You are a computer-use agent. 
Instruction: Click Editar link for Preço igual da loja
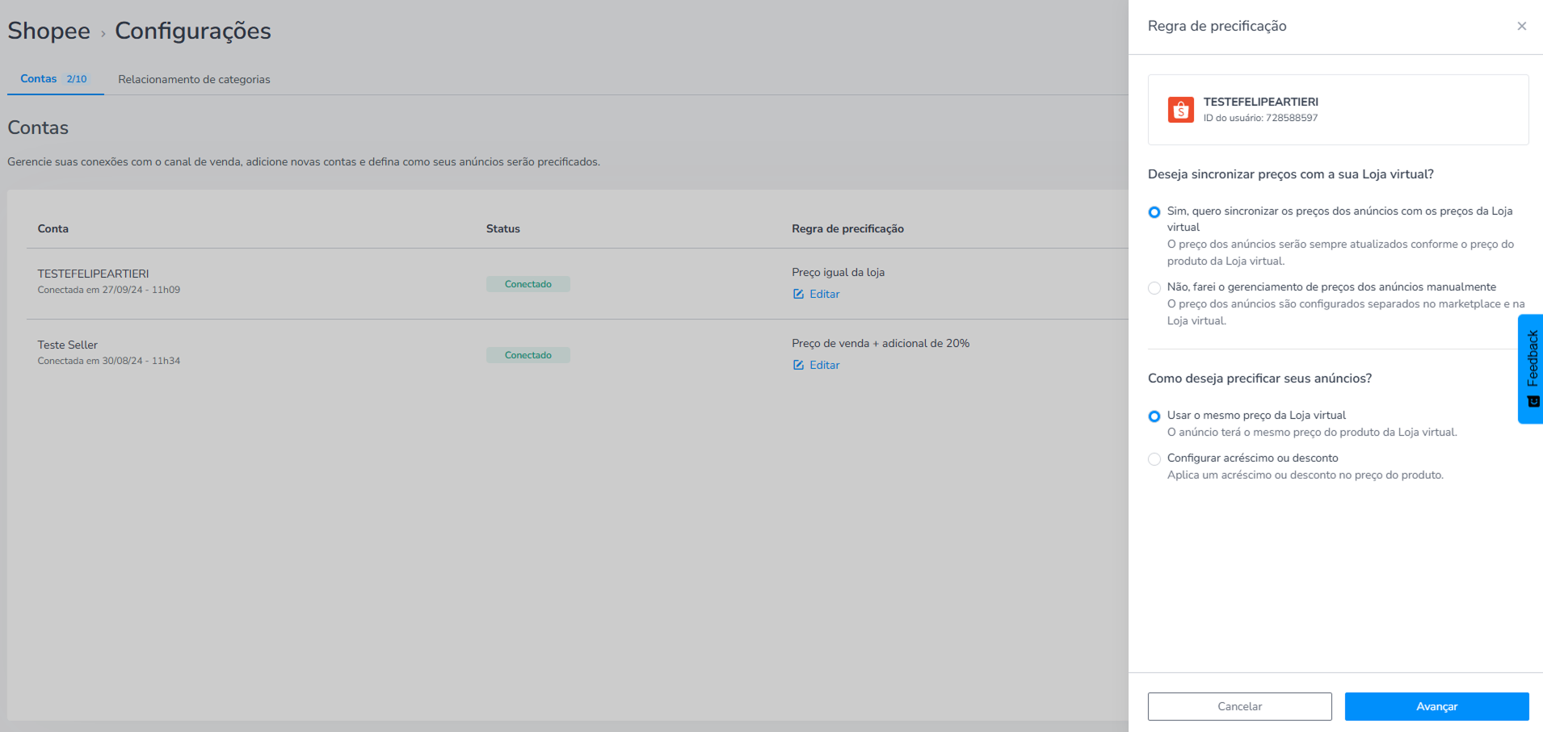point(824,294)
